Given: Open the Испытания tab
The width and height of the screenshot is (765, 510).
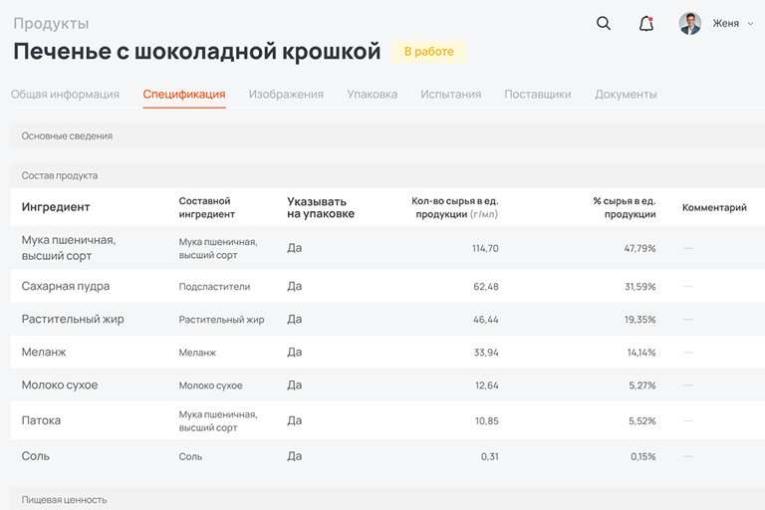Looking at the screenshot, I should tap(450, 95).
